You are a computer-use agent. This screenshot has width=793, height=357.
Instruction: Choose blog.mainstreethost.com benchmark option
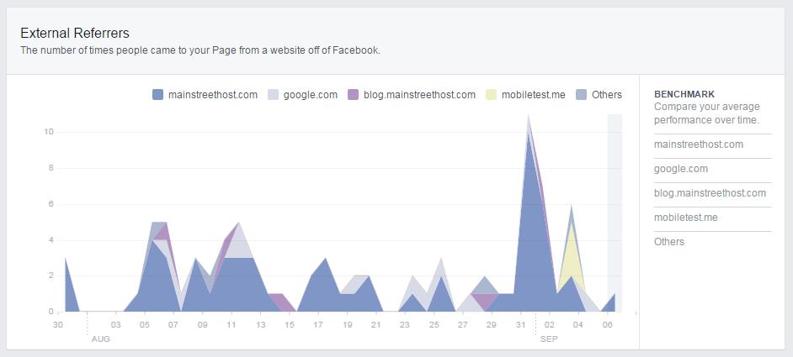[x=710, y=193]
